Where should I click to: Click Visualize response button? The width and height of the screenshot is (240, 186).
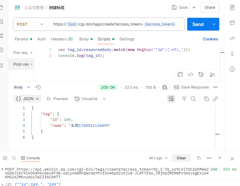[x=86, y=99]
